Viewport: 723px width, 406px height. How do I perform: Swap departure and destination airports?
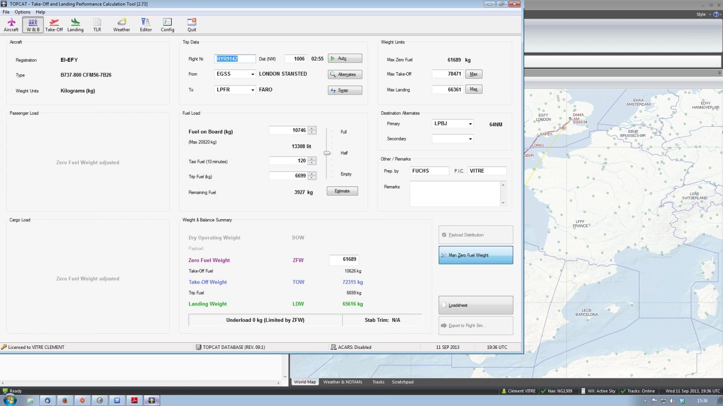point(345,90)
